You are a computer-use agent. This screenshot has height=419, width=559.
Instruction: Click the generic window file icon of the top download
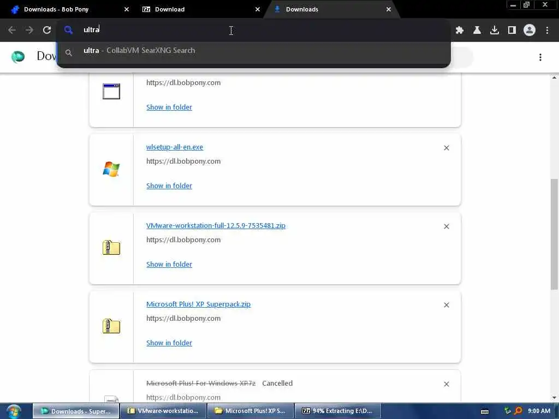(x=111, y=91)
